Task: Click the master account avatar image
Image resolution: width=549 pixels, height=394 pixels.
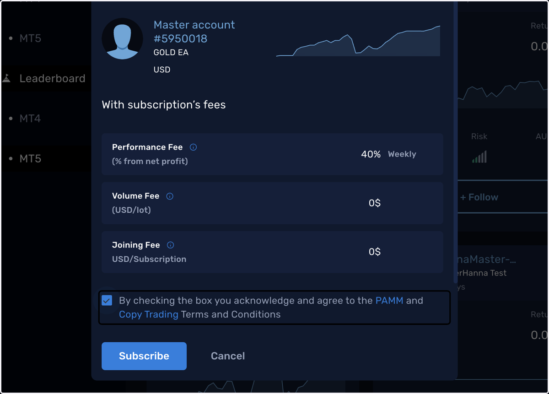Action: coord(122,38)
